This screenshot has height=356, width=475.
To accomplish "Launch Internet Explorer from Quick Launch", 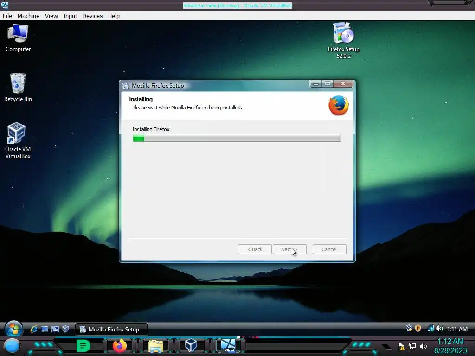I will tap(33, 329).
